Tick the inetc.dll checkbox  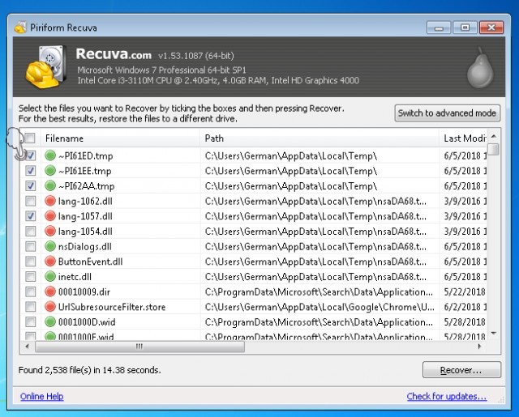(31, 277)
